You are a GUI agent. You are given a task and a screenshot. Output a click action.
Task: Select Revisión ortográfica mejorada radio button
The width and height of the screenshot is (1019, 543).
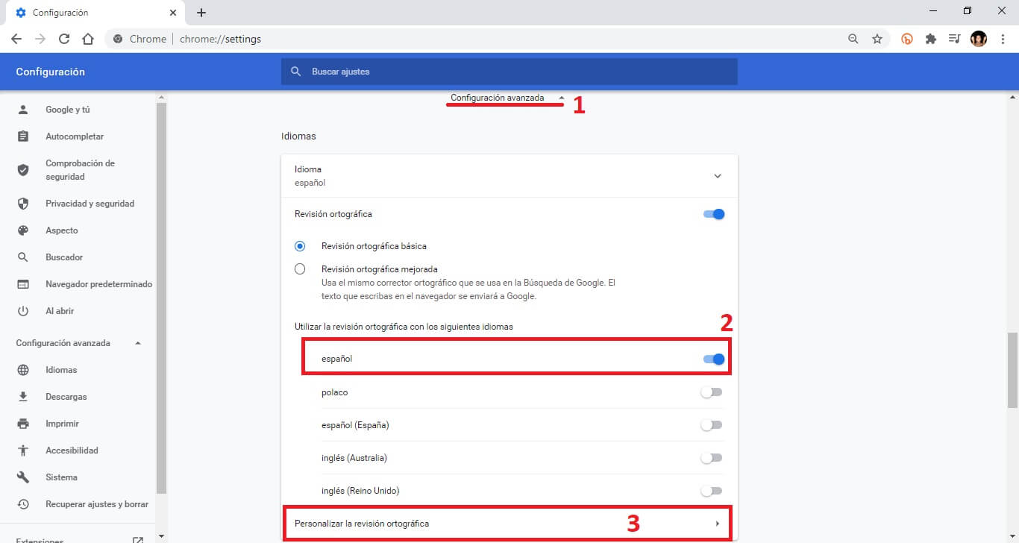point(300,269)
